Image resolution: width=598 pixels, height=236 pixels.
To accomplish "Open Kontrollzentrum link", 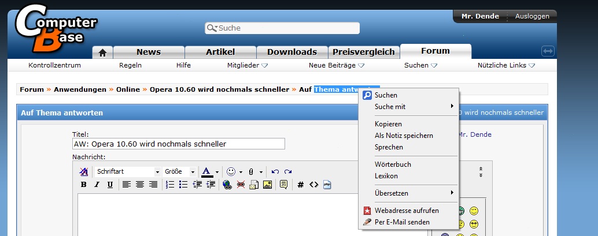I will click(54, 65).
